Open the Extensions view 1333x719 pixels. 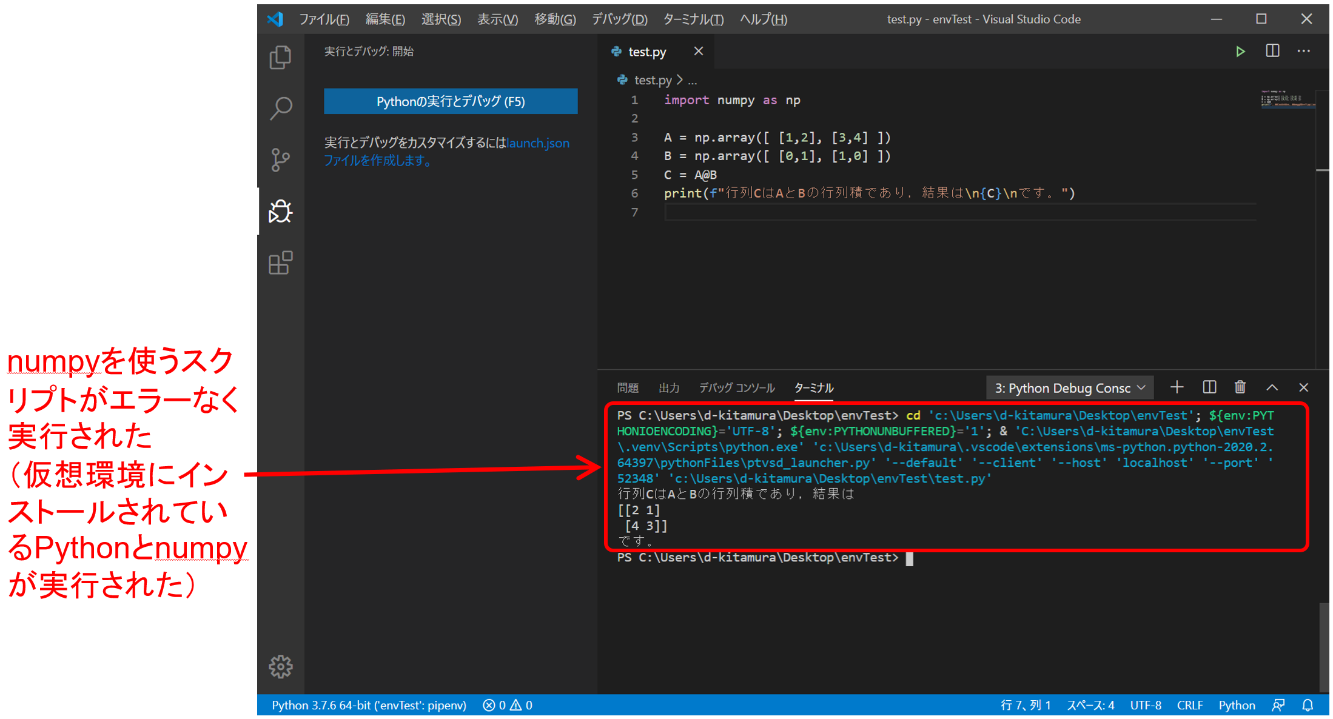(x=280, y=263)
